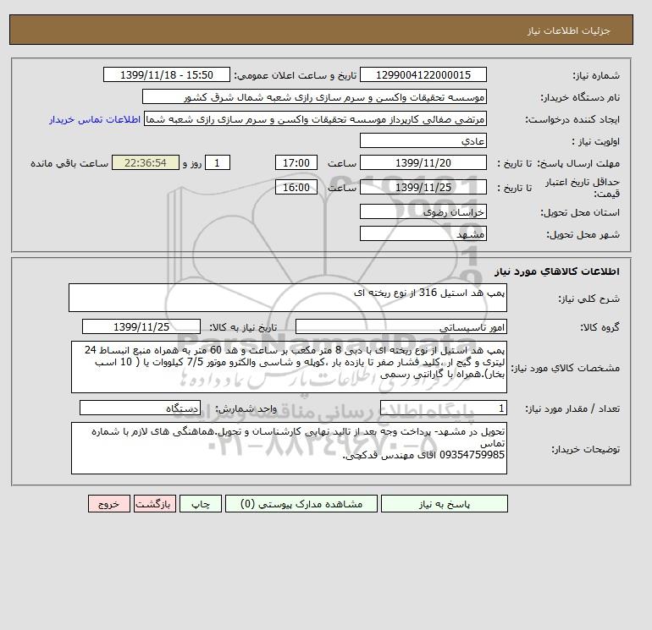
Task: Click the واحد شمارش label
Action: (x=246, y=408)
